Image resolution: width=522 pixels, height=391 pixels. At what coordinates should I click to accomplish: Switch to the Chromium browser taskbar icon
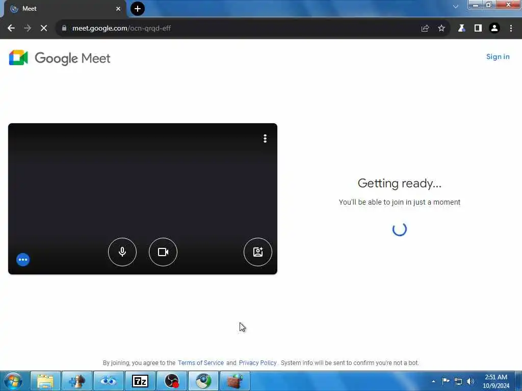[203, 381]
